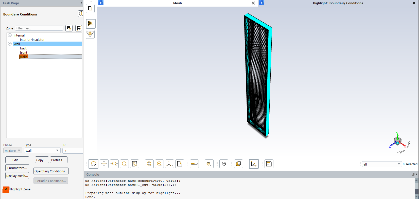The image size is (419, 199).
Task: Select the pan view tool
Action: click(x=104, y=164)
